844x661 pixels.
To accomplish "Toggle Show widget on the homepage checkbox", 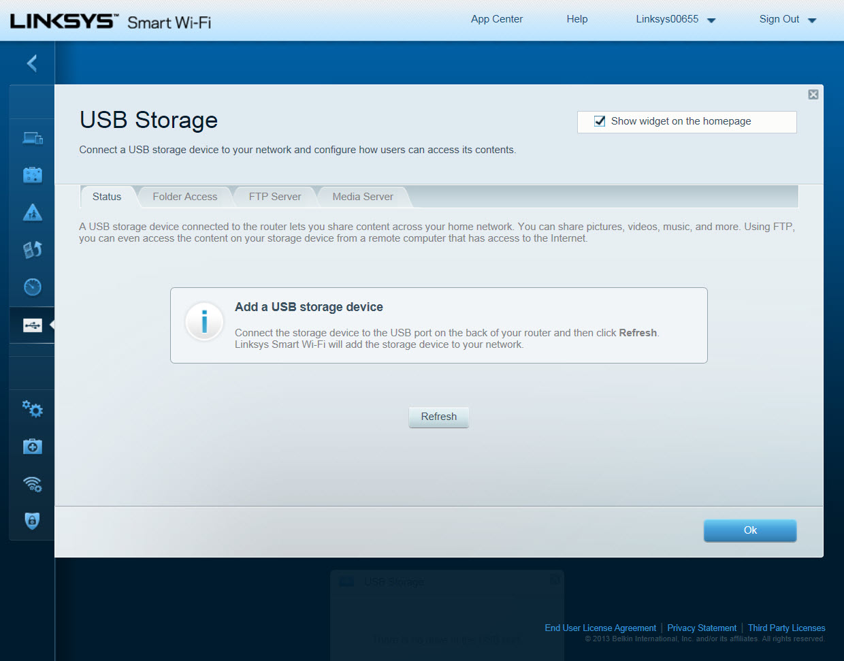I will (x=600, y=121).
